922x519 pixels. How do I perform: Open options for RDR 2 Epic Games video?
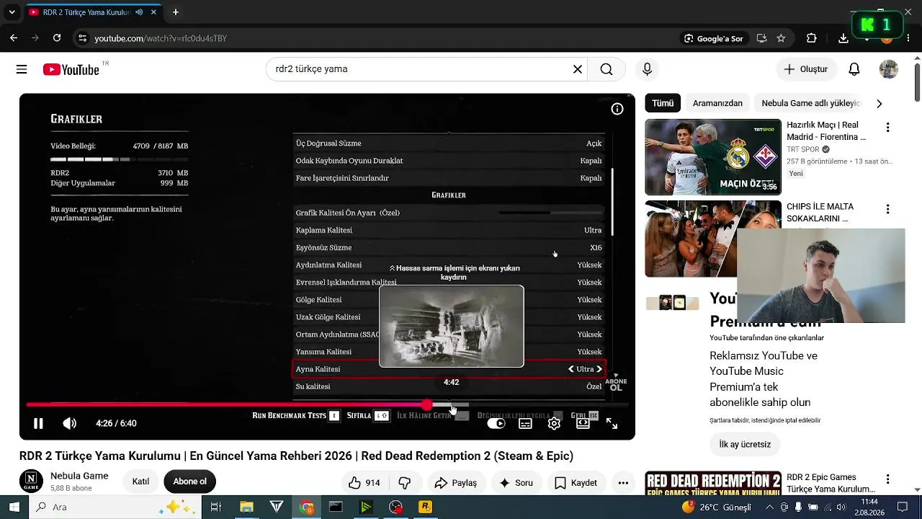click(887, 479)
